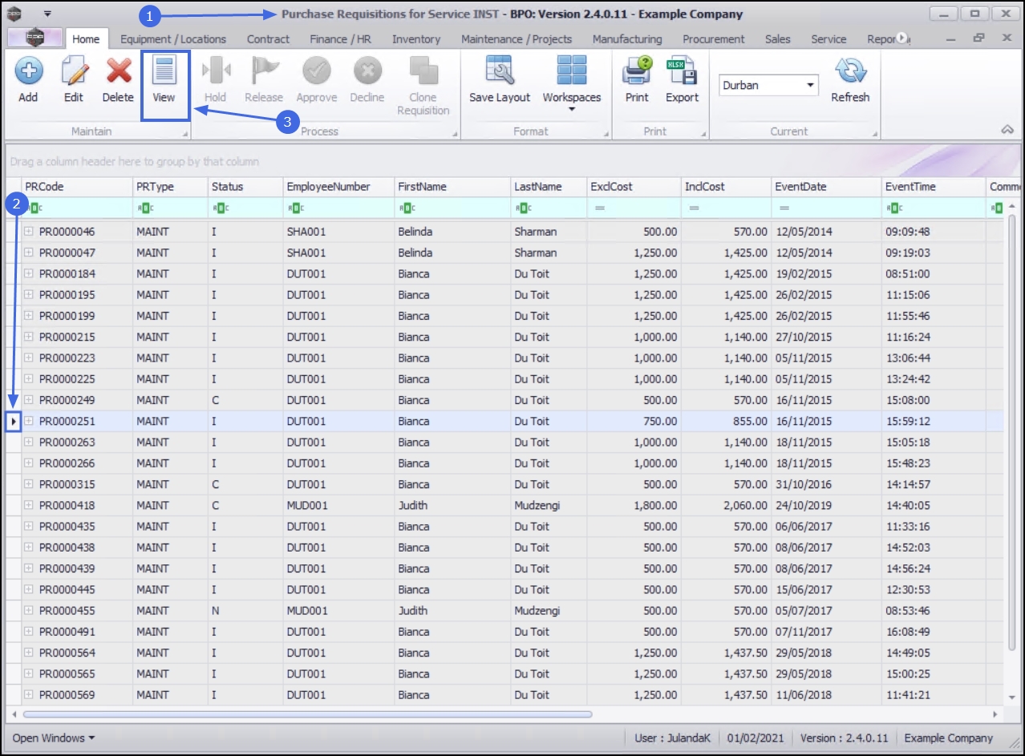This screenshot has width=1025, height=756.
Task: Switch to the Inventory tab
Action: click(x=416, y=39)
